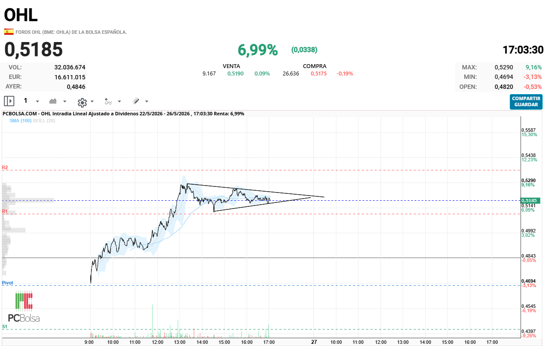Click the PCBolsa logo on the chart

coord(24,307)
